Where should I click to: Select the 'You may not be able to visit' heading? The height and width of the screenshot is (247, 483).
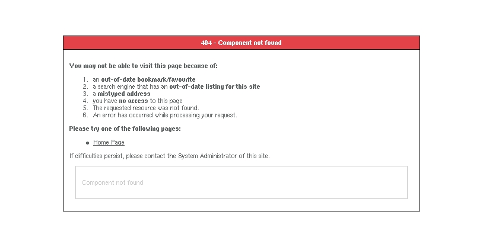coord(147,66)
